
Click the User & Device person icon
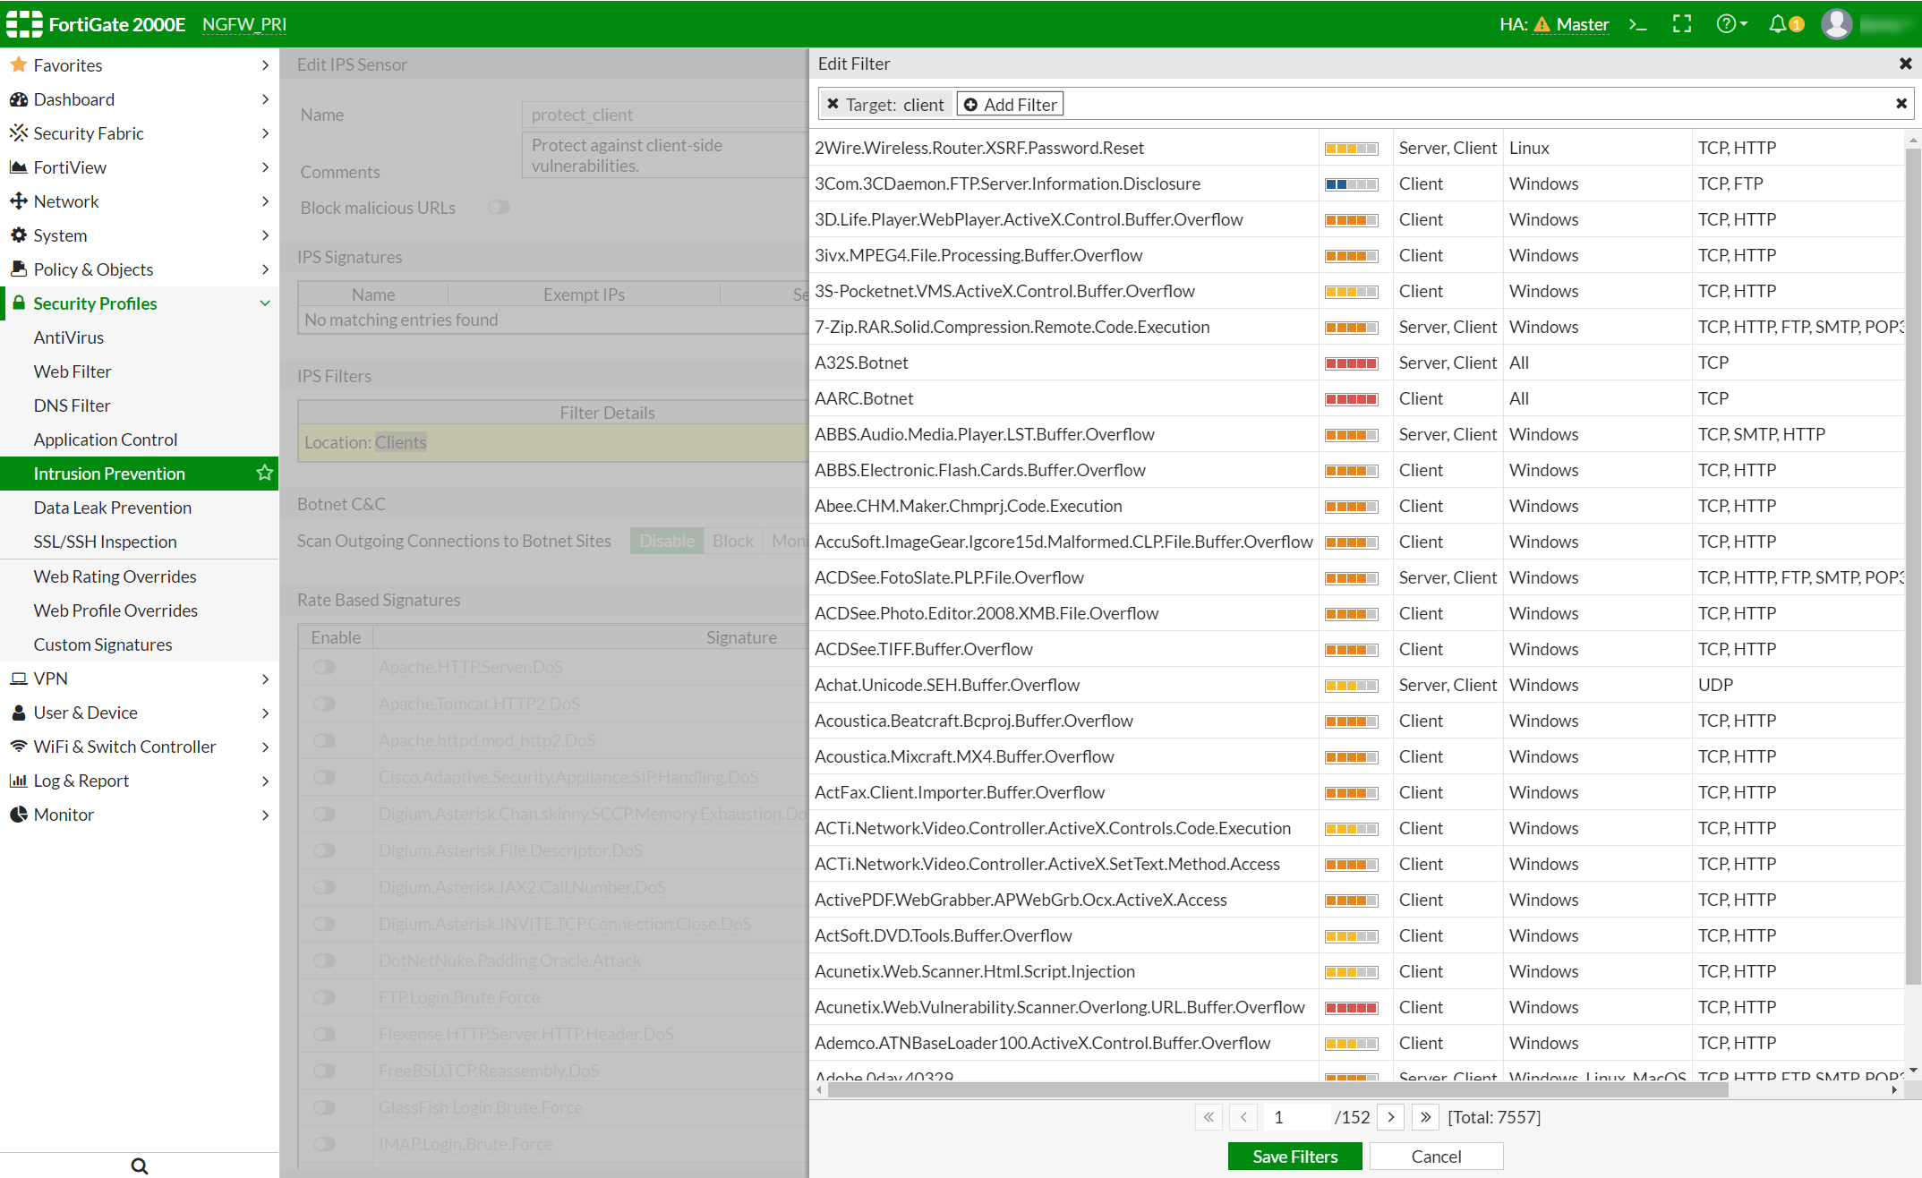point(18,713)
